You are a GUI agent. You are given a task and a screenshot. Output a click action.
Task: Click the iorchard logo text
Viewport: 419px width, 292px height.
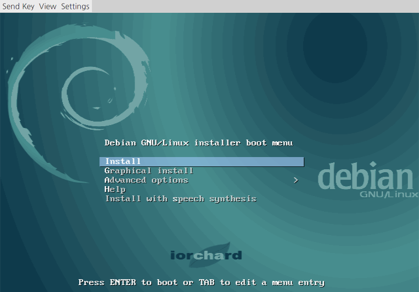tap(206, 255)
